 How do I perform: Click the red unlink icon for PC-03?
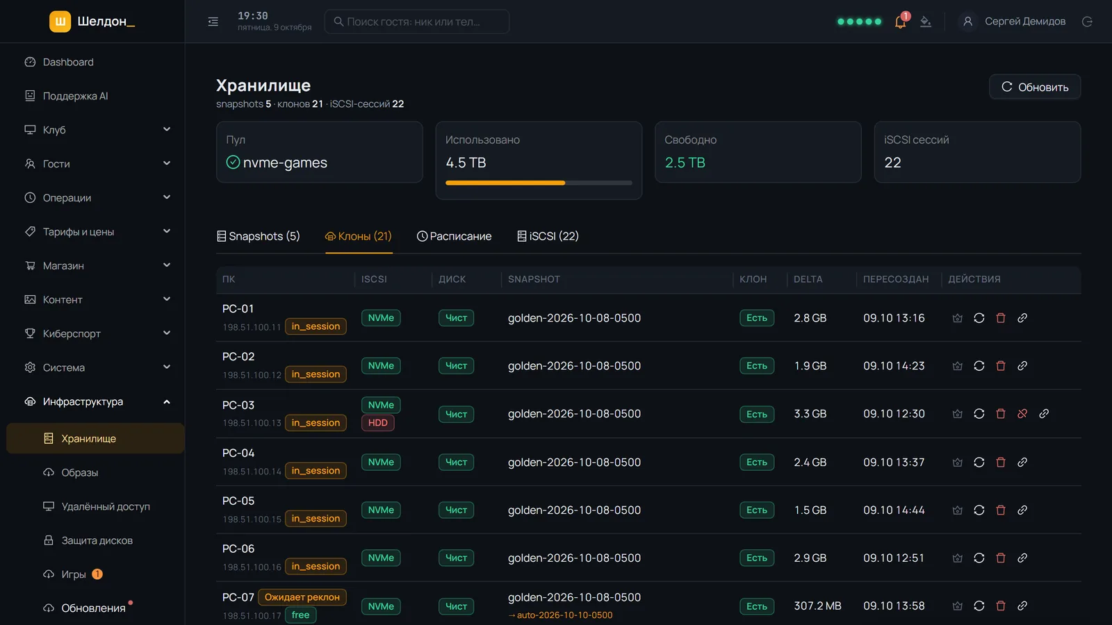tap(1022, 414)
